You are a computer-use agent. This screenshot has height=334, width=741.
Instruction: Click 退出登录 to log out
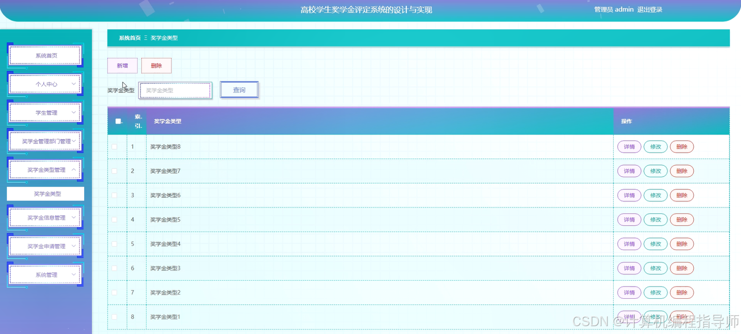[649, 9]
